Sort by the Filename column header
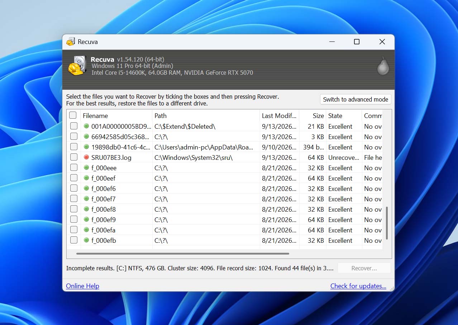This screenshot has height=325, width=458. [116, 115]
